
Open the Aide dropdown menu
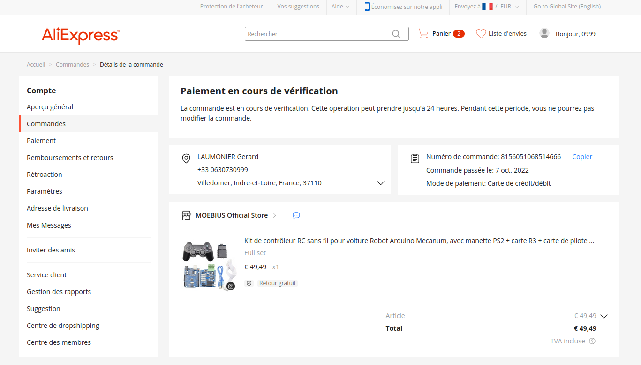340,7
